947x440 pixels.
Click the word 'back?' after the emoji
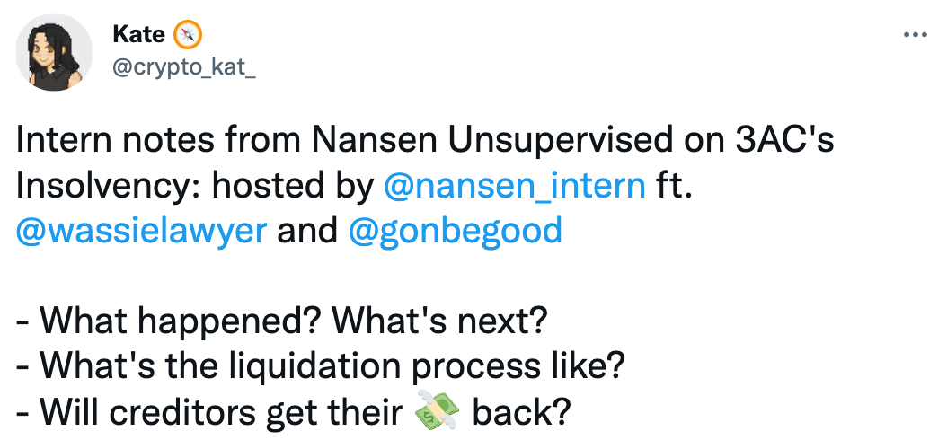[520, 413]
